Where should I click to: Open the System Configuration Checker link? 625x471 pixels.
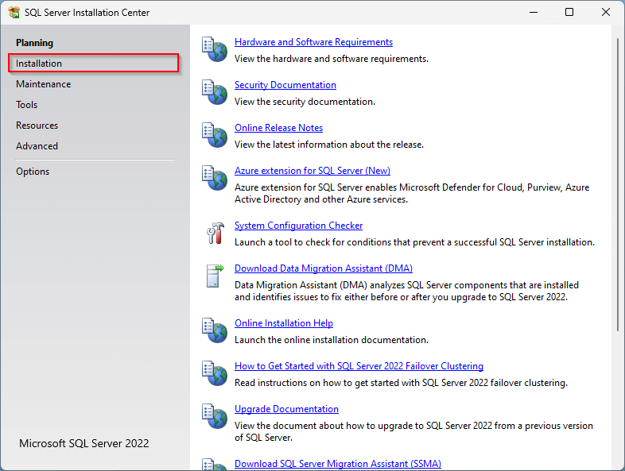click(298, 226)
